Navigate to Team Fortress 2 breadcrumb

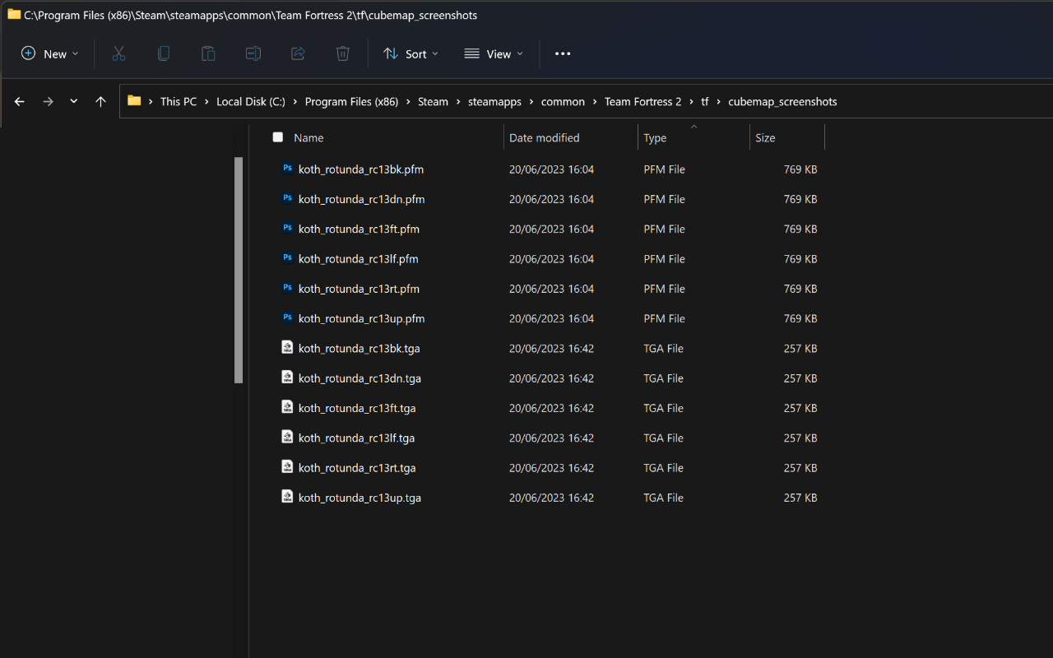point(642,102)
